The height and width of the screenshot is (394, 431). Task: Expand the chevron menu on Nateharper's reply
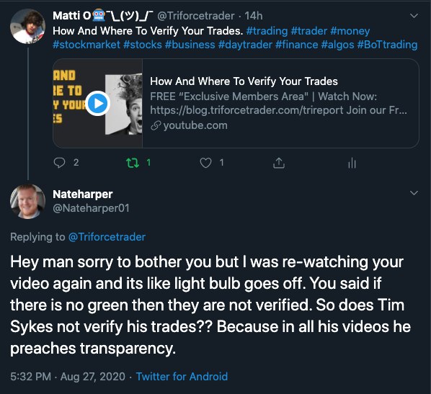[x=414, y=193]
